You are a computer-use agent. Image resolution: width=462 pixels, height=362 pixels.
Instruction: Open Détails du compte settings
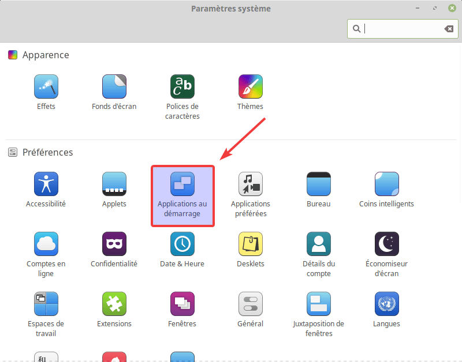319,244
